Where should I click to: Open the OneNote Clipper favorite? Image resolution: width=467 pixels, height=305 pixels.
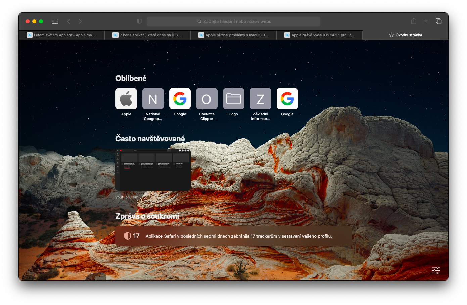tap(207, 99)
